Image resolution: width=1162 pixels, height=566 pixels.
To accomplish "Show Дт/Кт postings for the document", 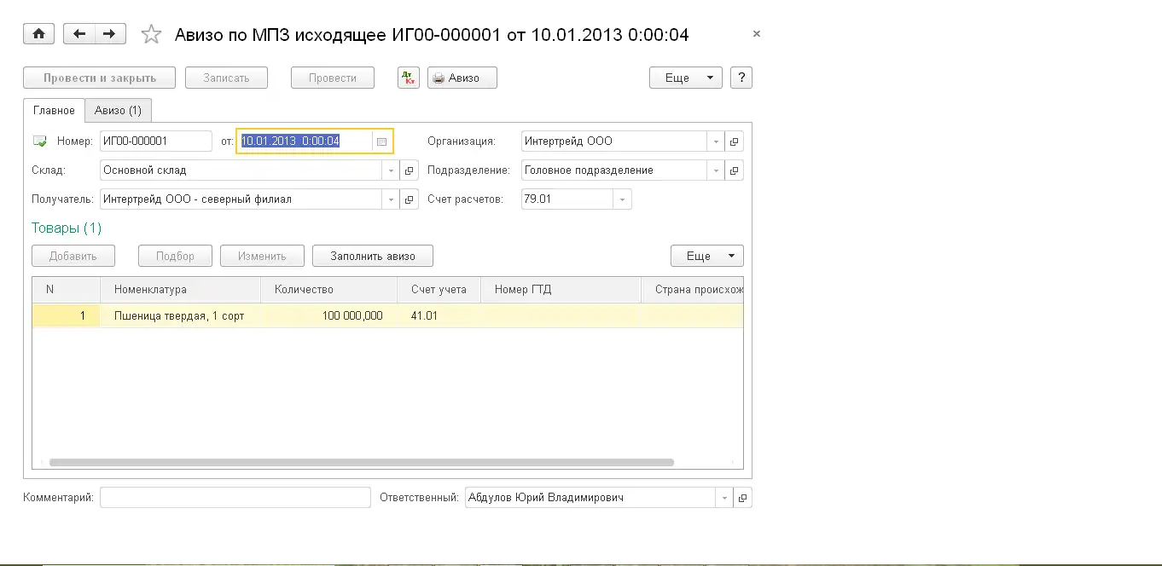I will pyautogui.click(x=409, y=78).
